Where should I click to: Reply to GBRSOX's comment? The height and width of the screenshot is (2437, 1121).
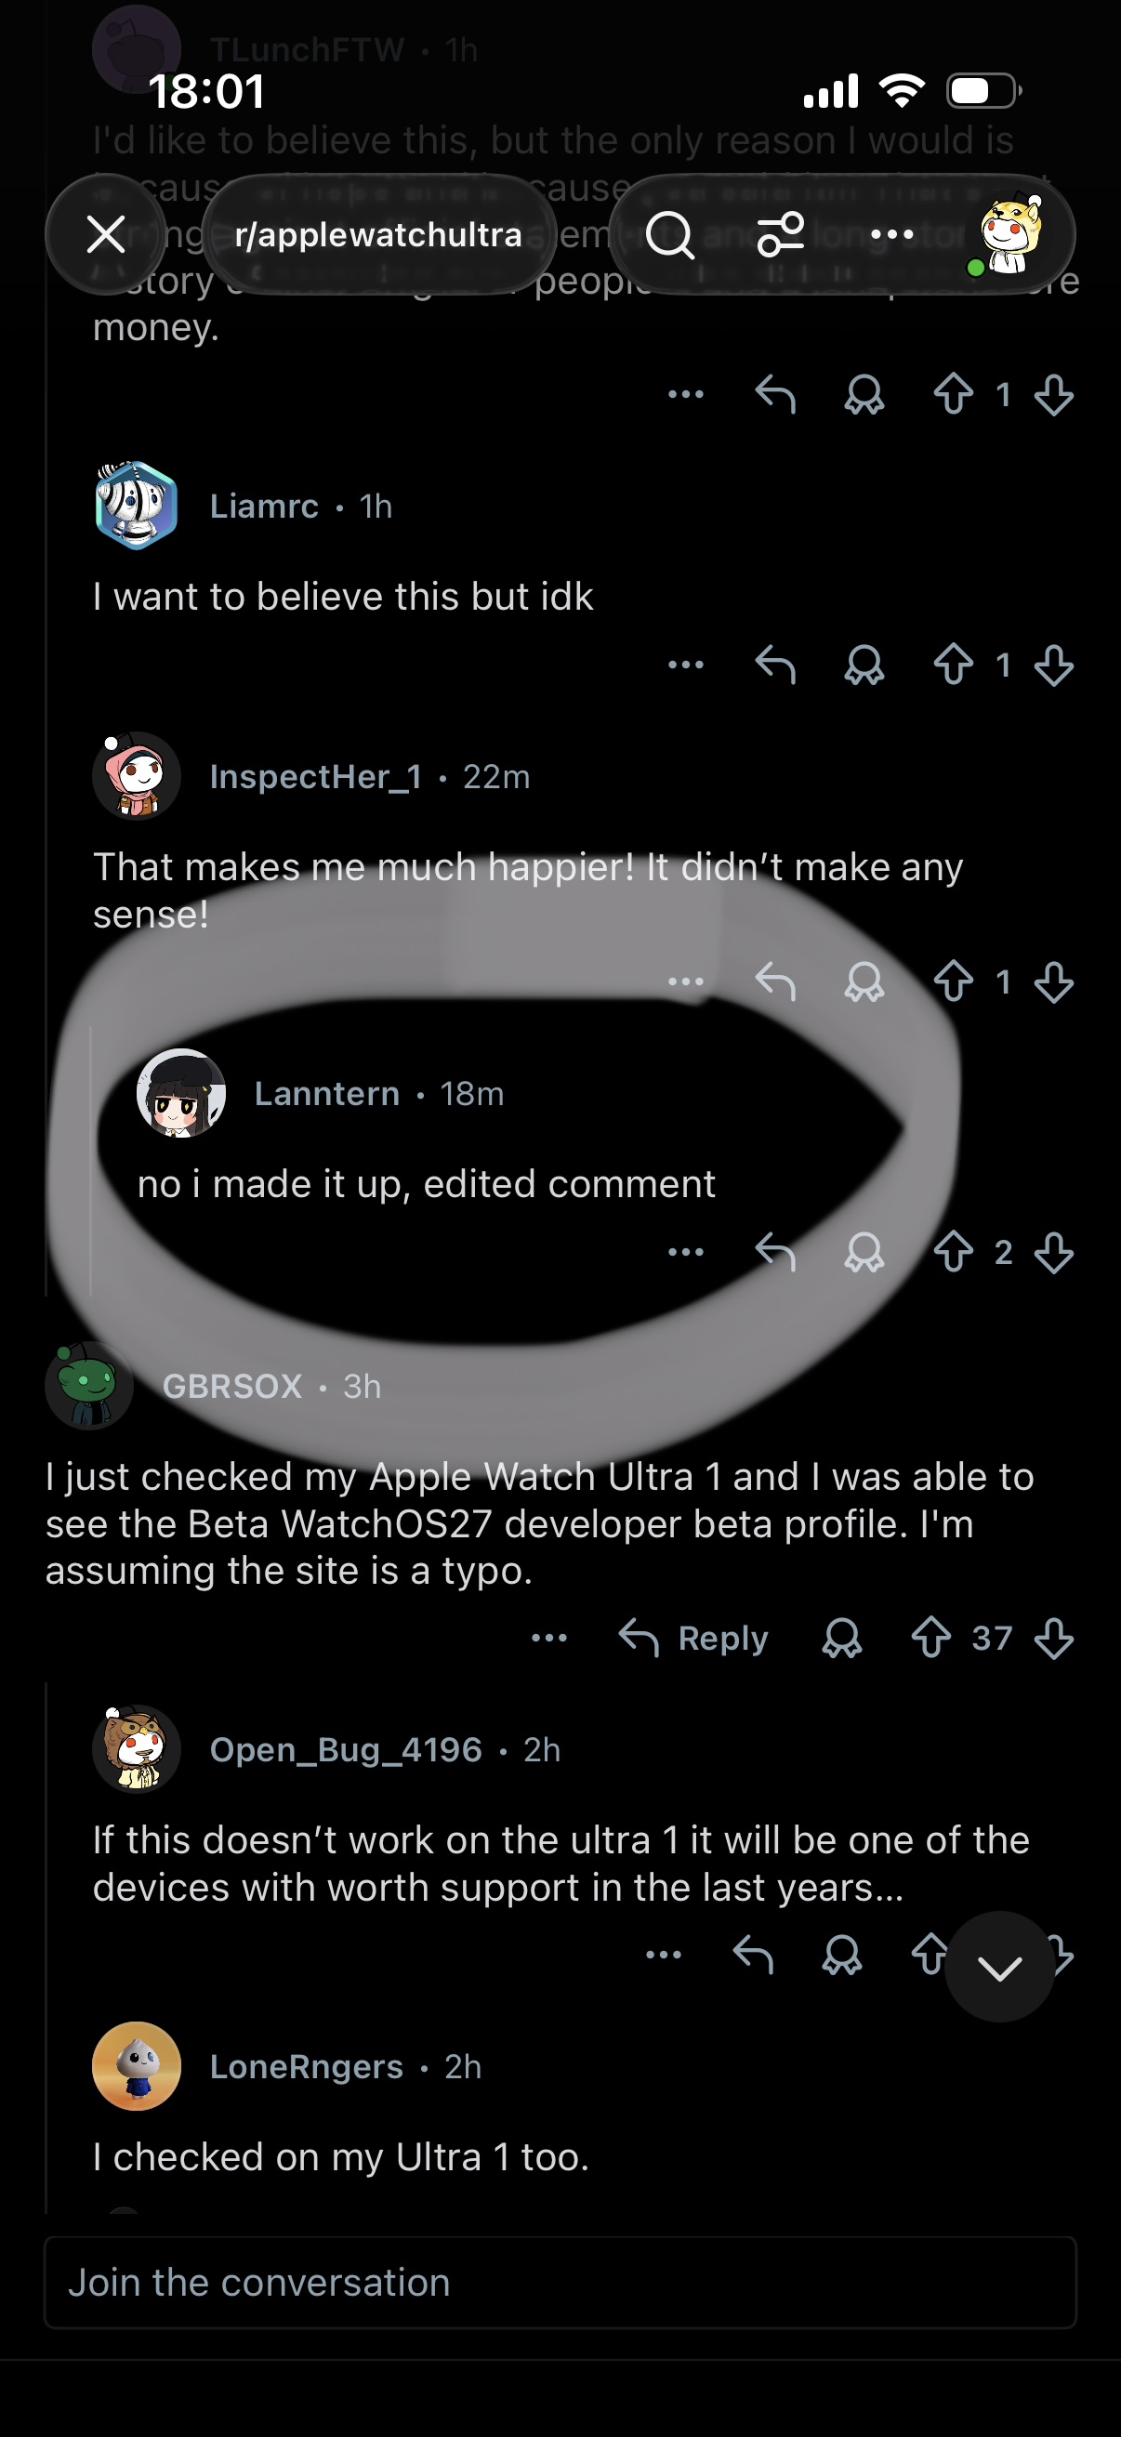[693, 1638]
